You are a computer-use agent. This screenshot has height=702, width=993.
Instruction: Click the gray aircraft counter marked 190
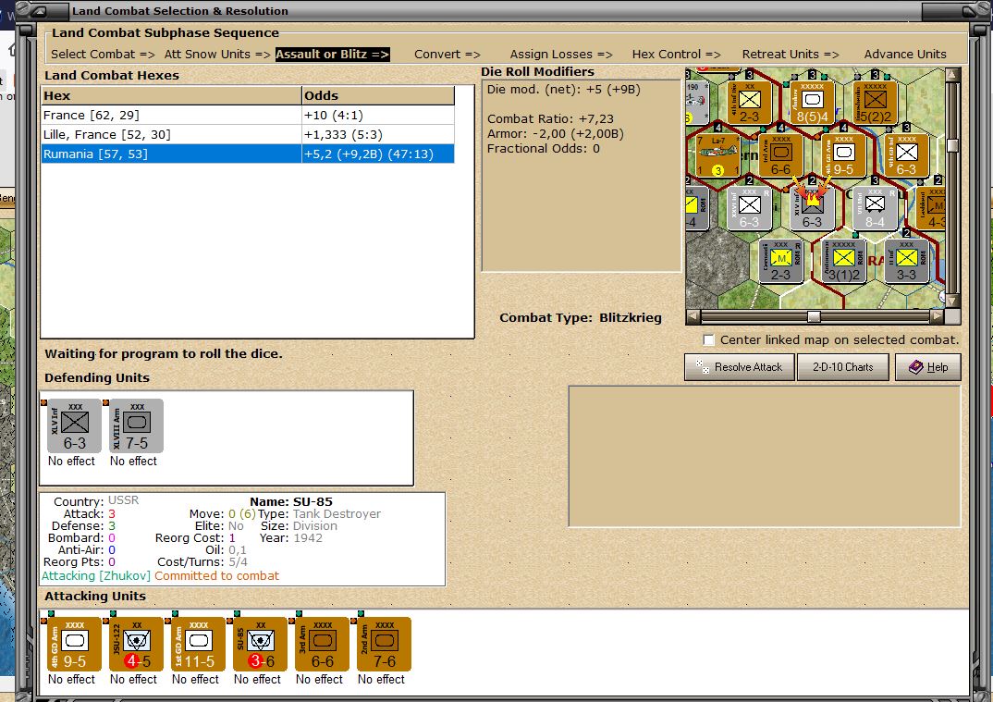[x=697, y=102]
